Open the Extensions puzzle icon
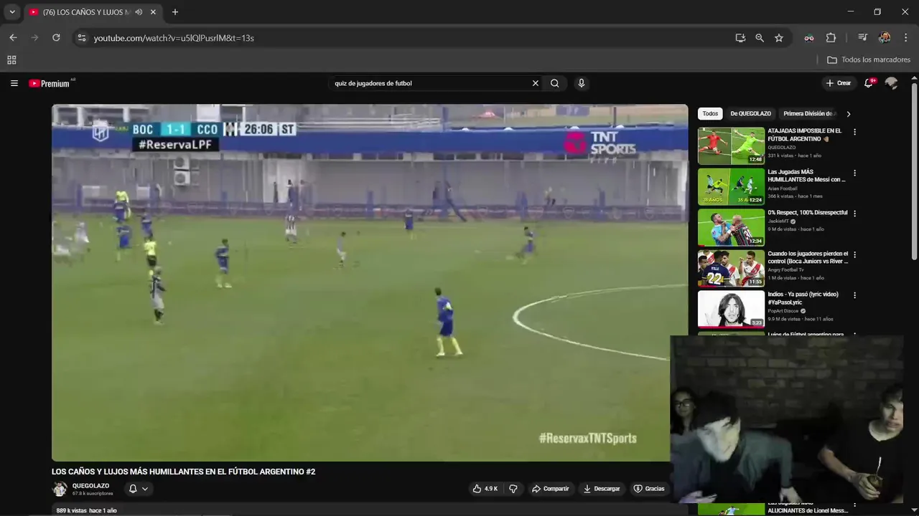 point(831,38)
